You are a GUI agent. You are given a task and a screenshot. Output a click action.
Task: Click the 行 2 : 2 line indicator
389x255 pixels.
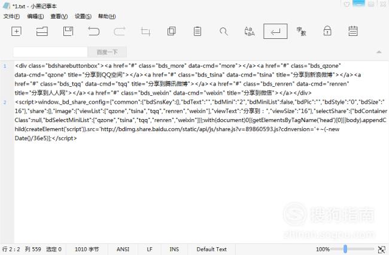[x=11, y=249]
